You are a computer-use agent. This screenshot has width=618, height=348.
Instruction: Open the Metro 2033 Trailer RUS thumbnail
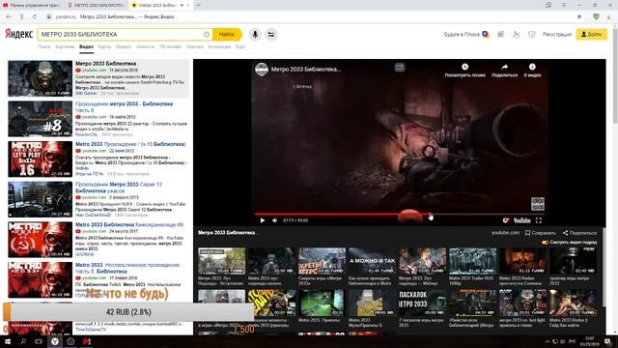point(472,261)
